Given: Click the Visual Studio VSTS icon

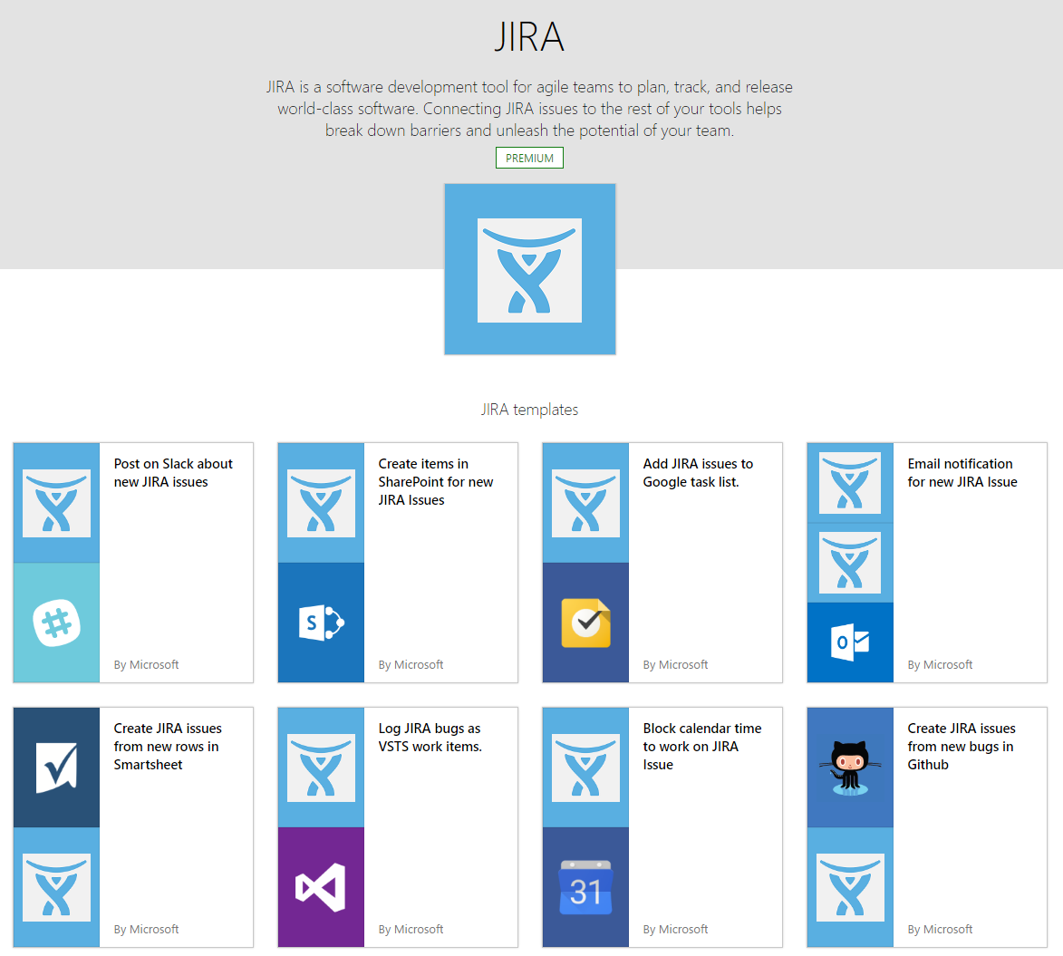Looking at the screenshot, I should pos(321,887).
